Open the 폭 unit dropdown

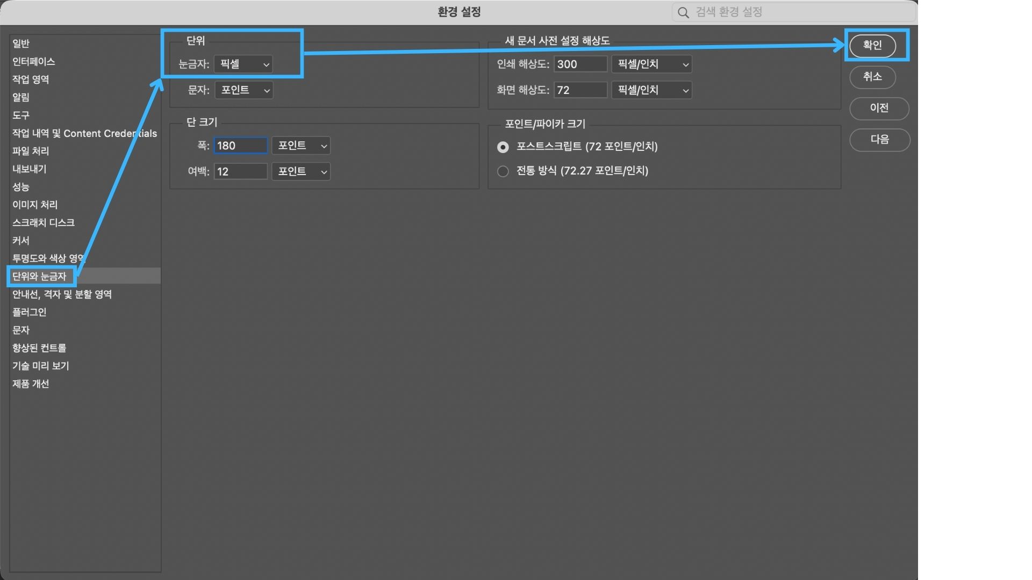[x=301, y=146]
